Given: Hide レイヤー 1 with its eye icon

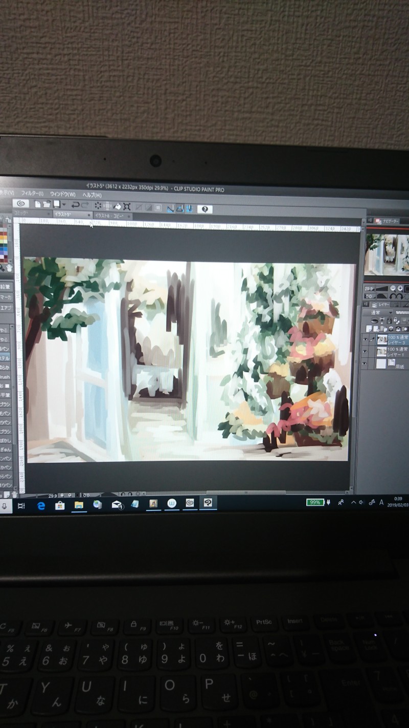Looking at the screenshot, I should pyautogui.click(x=365, y=351).
